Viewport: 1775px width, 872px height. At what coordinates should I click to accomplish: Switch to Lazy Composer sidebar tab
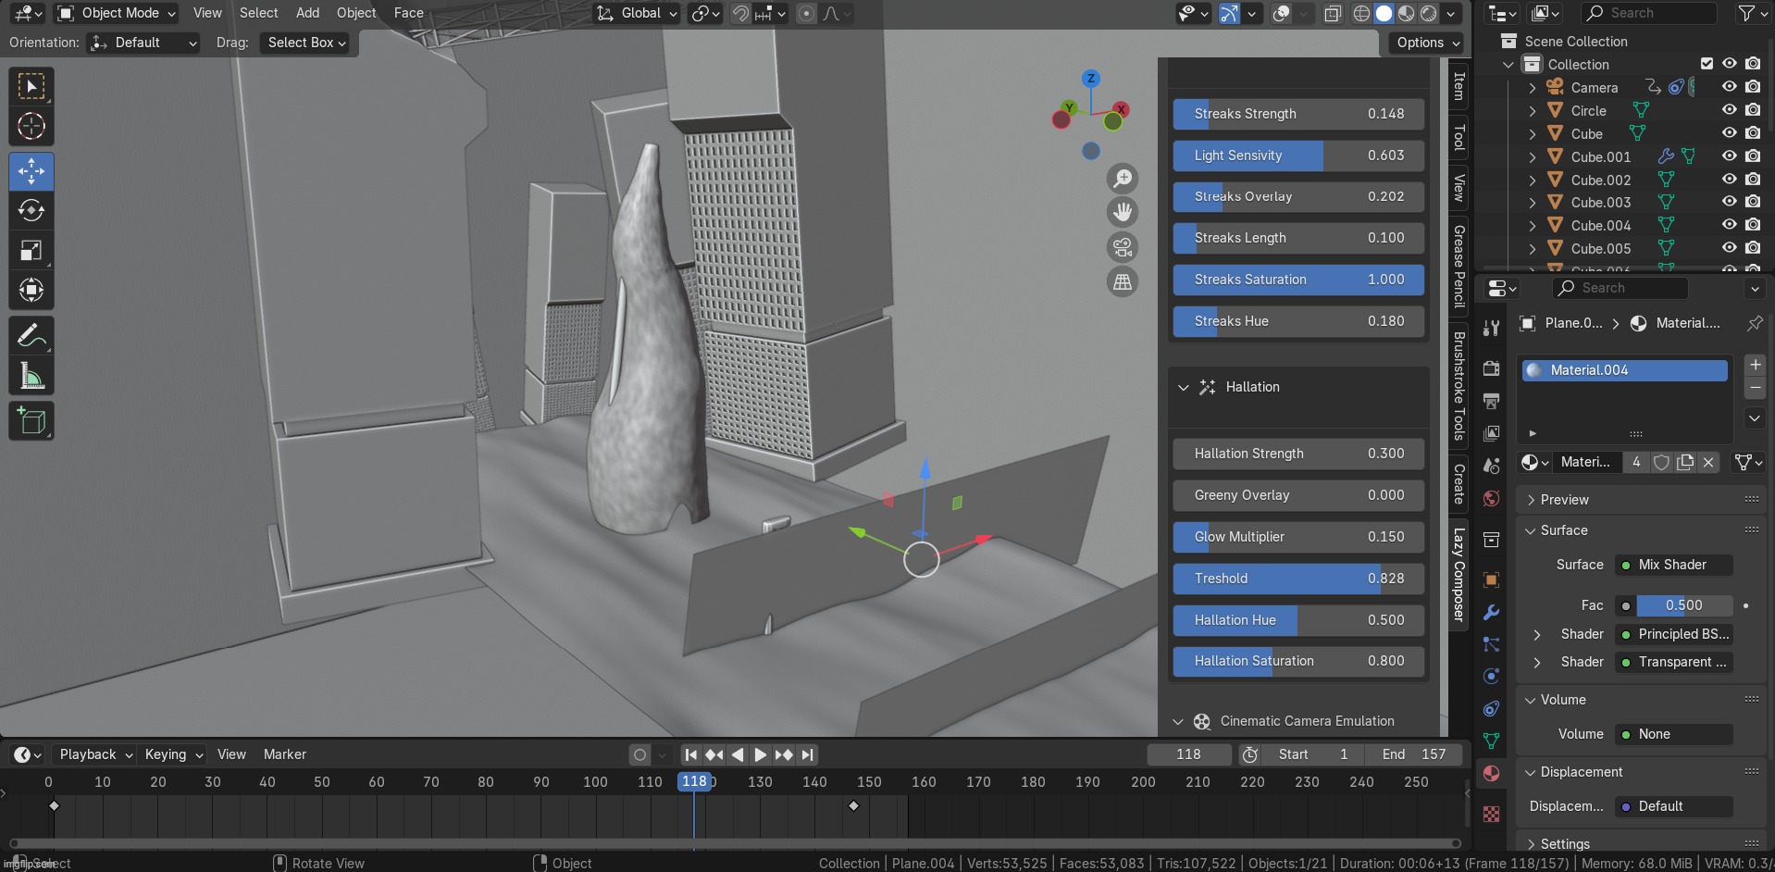coord(1459,575)
